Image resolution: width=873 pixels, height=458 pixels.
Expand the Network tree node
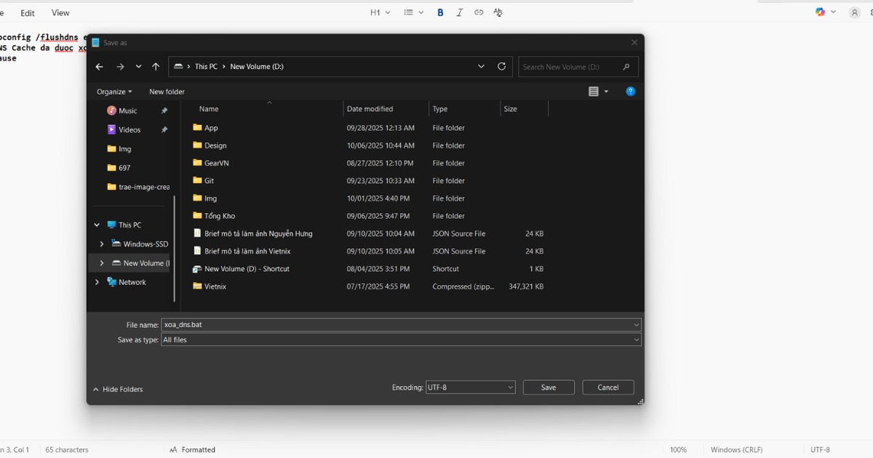[x=96, y=282]
